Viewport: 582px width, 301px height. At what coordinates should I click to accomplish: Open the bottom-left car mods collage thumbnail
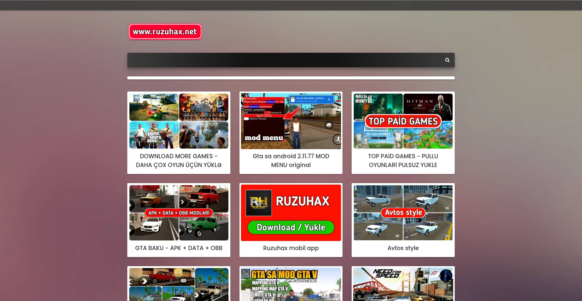point(179,284)
